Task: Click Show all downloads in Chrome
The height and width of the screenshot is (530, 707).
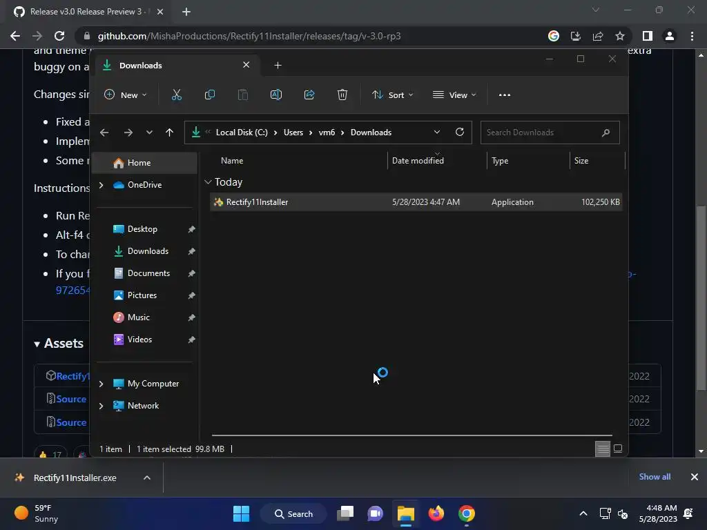Action: tap(655, 477)
